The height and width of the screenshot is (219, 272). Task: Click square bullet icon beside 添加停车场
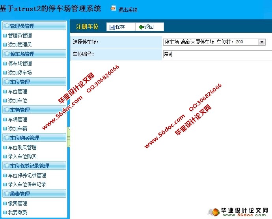pyautogui.click(x=5, y=72)
